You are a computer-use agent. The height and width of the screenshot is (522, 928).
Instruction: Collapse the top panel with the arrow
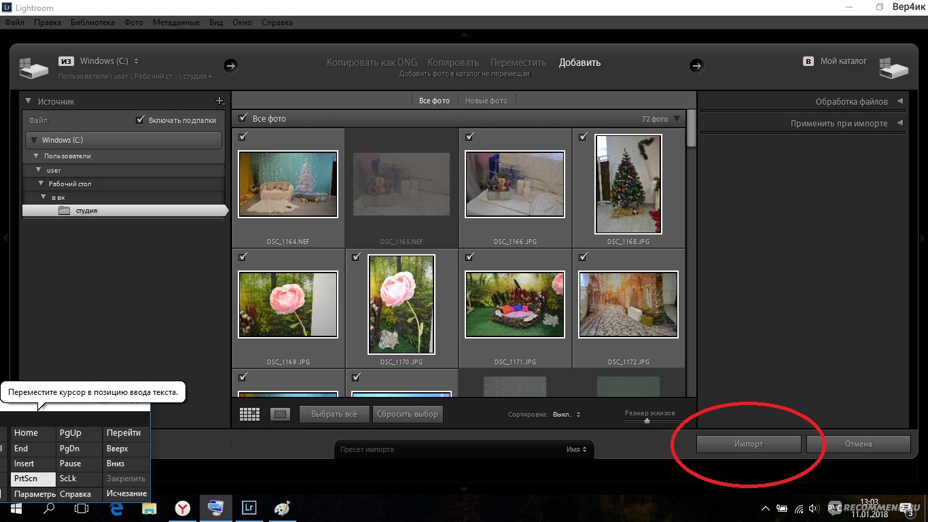click(x=464, y=34)
